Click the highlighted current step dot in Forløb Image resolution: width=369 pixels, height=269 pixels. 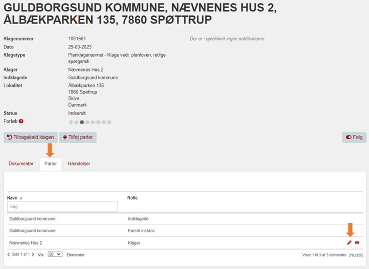(82, 122)
